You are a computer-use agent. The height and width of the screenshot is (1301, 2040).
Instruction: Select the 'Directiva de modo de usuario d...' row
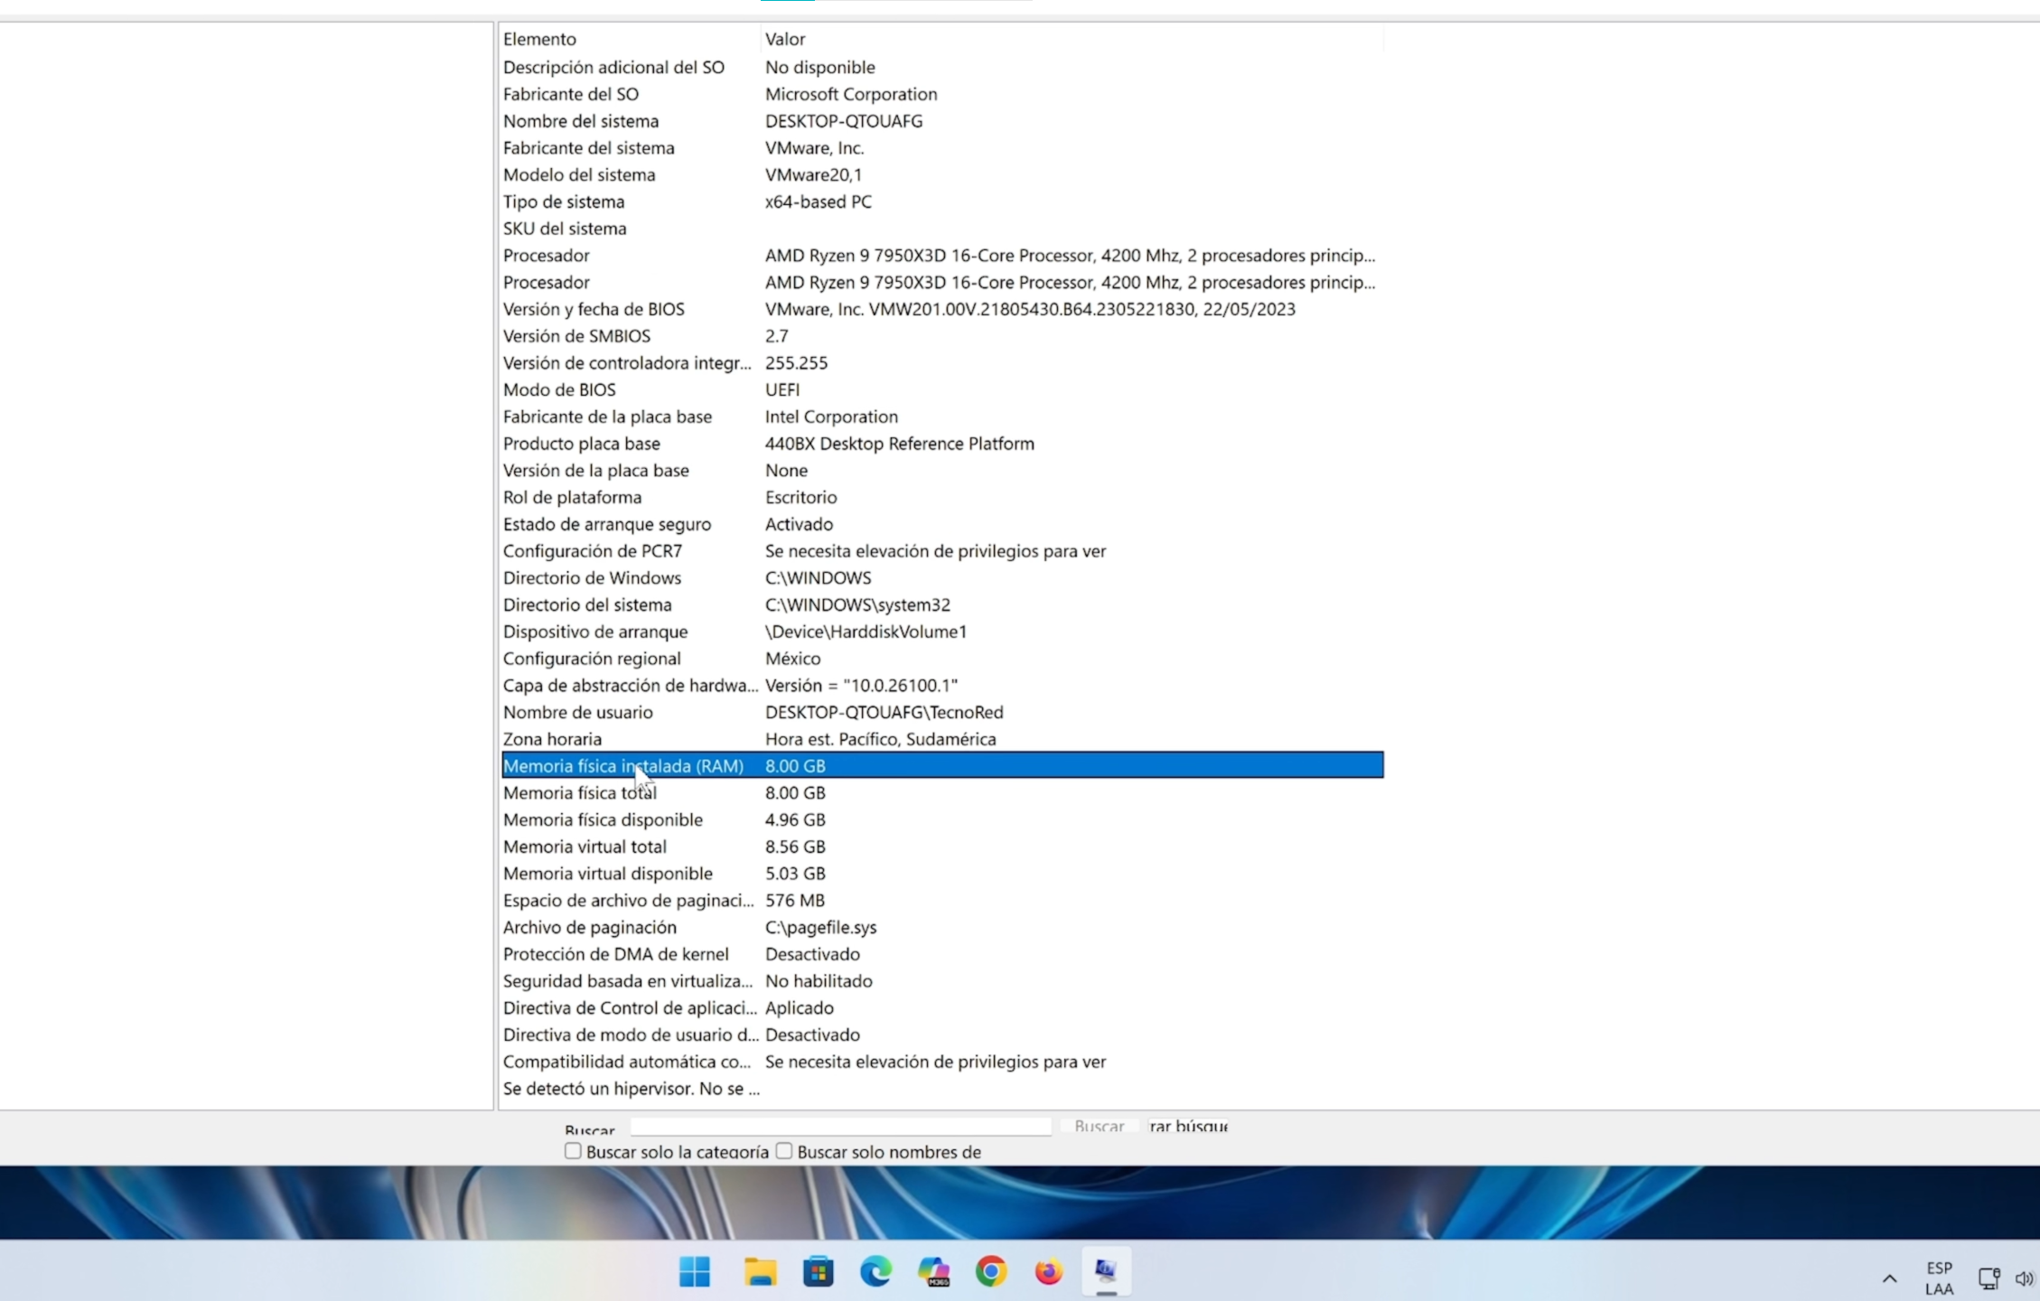coord(942,1034)
